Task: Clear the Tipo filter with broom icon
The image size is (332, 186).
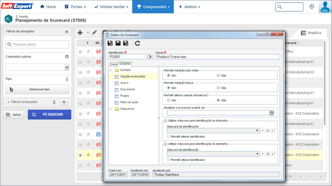Action: tap(67, 79)
